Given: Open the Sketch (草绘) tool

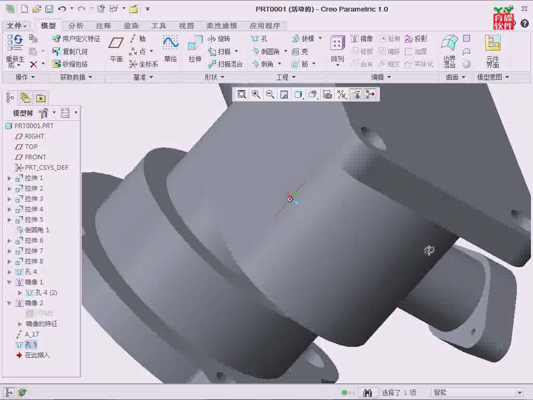Looking at the screenshot, I should point(170,49).
